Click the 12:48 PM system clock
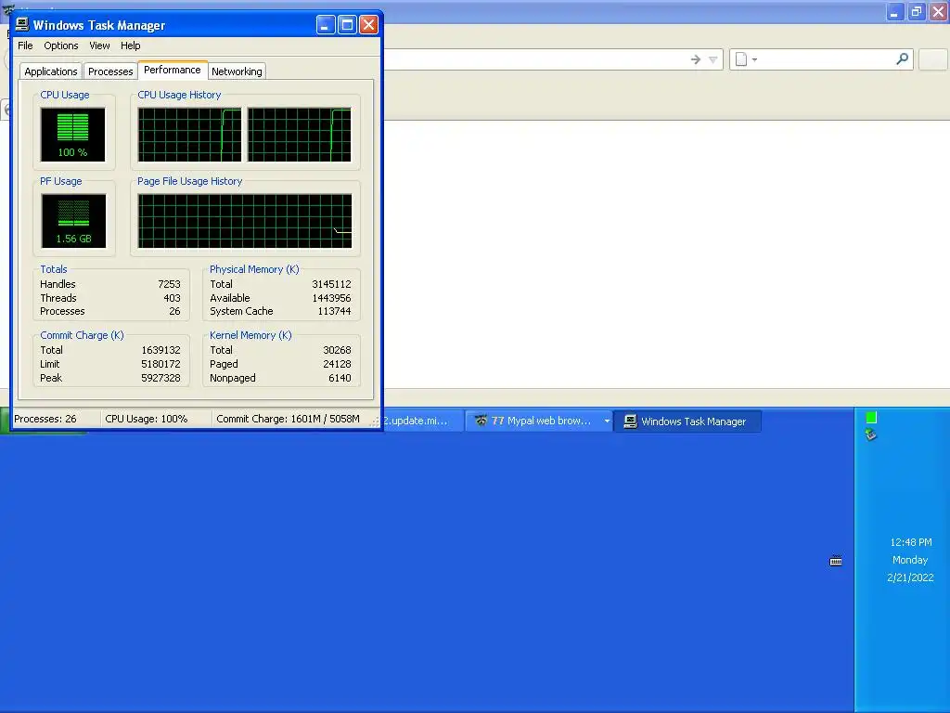 coord(911,542)
